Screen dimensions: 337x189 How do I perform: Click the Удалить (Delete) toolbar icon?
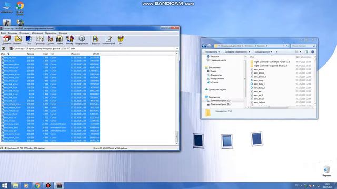tap(50, 40)
